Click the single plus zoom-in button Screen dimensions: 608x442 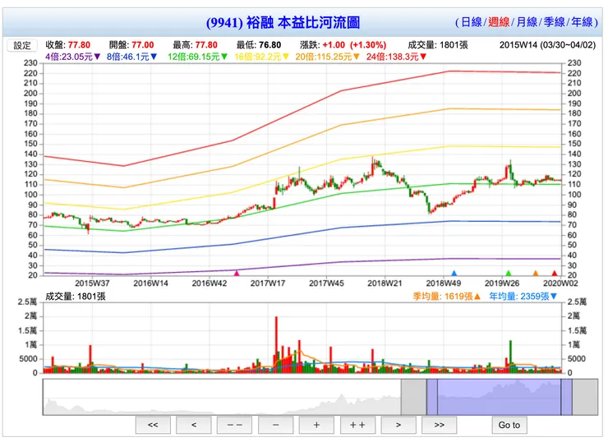(316, 425)
